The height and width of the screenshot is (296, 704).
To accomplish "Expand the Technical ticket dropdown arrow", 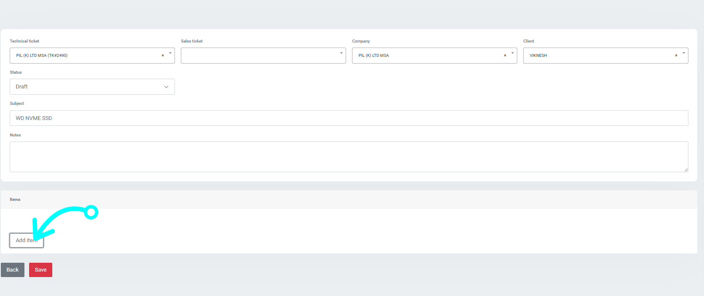I will click(170, 53).
